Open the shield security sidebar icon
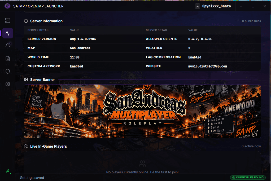 click(8, 71)
